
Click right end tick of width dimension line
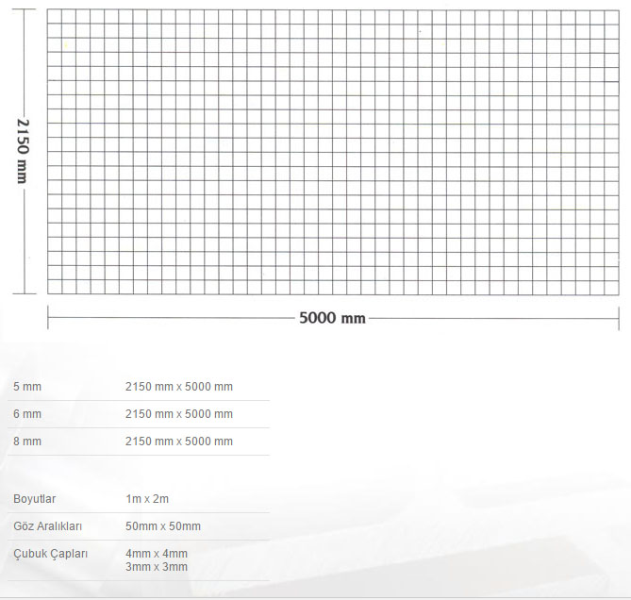618,318
